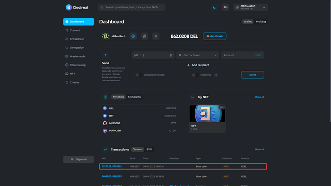Enable the Burning toggle
Viewport: 331px width, 186px height.
pos(195,75)
